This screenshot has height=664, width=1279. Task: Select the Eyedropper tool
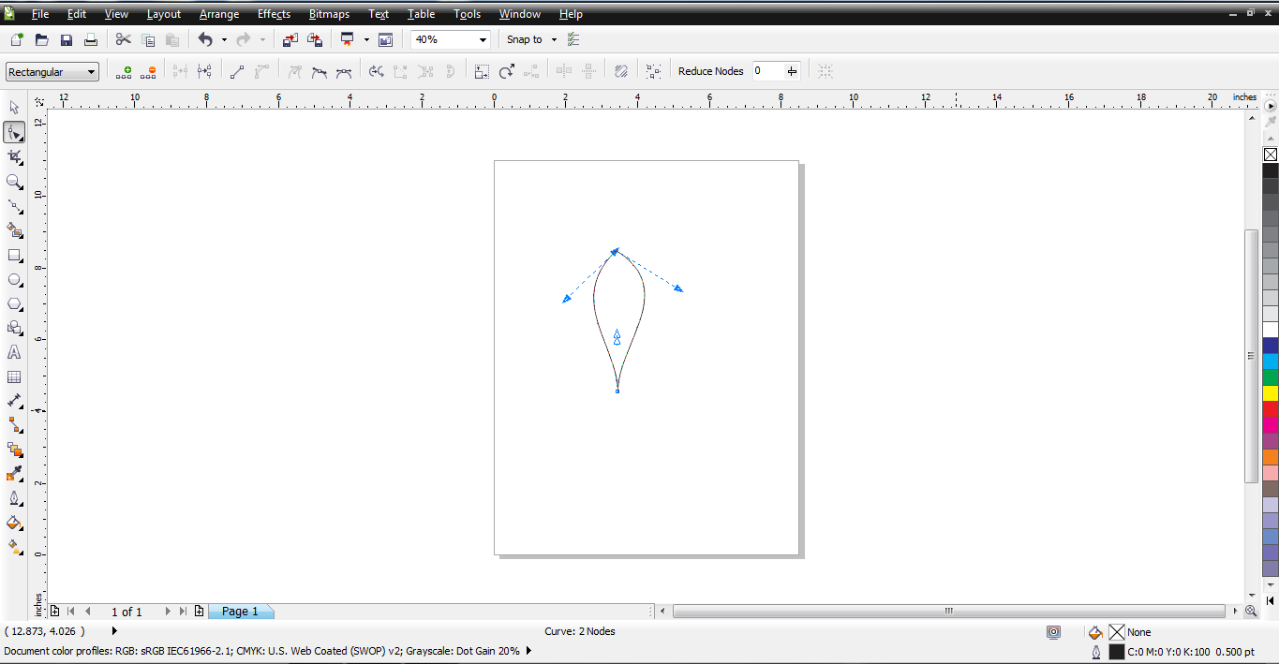tap(14, 474)
